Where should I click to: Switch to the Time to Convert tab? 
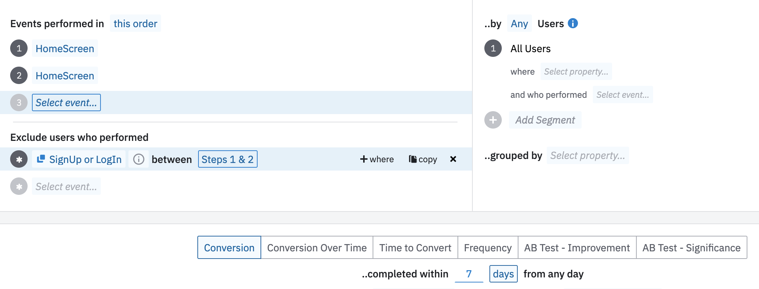coord(415,248)
